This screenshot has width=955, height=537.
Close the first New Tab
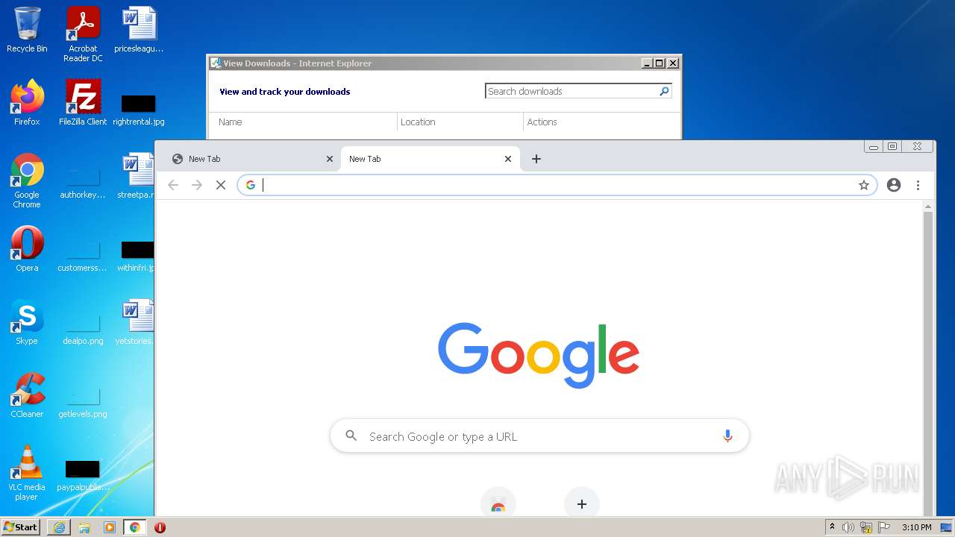pyautogui.click(x=330, y=159)
